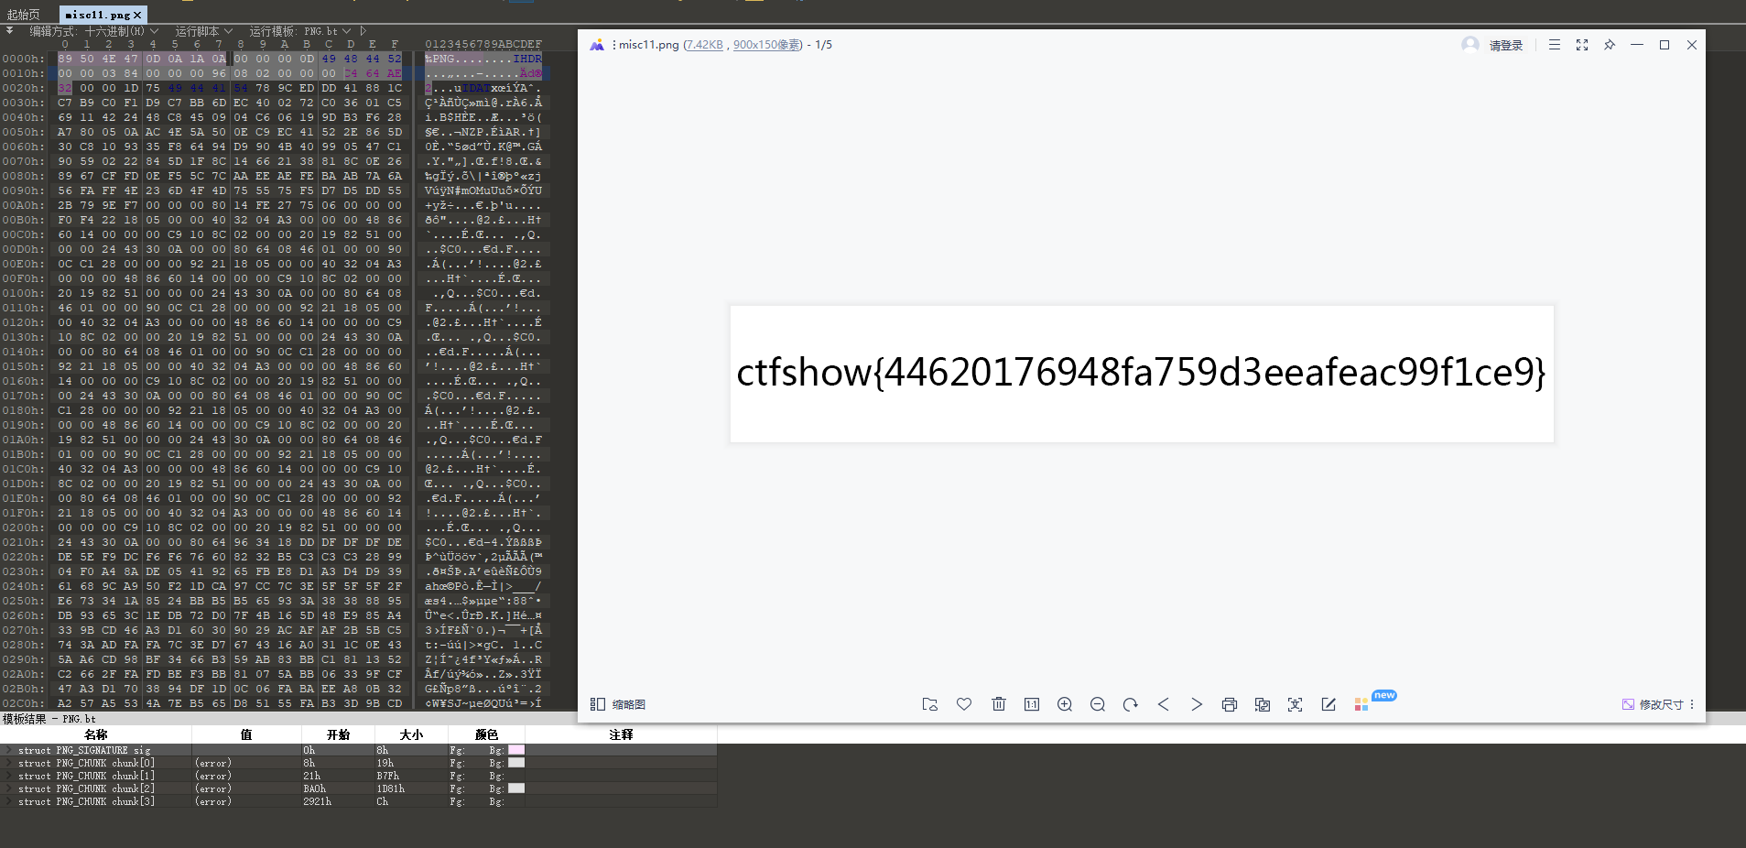Open the image in the edit tool
The height and width of the screenshot is (848, 1746).
[1328, 704]
